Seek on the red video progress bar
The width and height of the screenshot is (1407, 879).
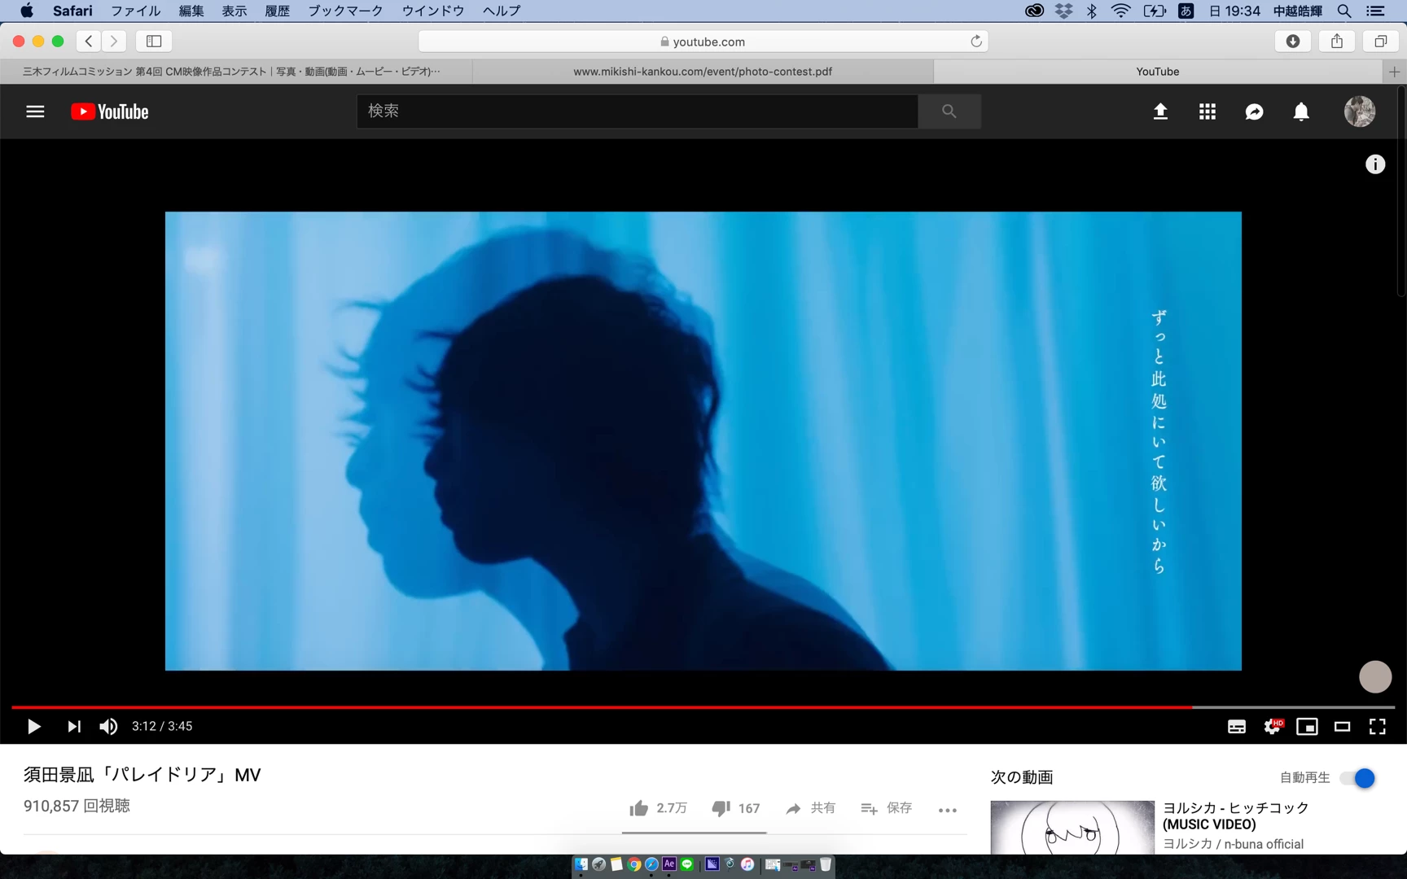pos(602,707)
